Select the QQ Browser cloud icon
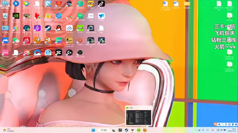238x133 pixels. pos(37,53)
